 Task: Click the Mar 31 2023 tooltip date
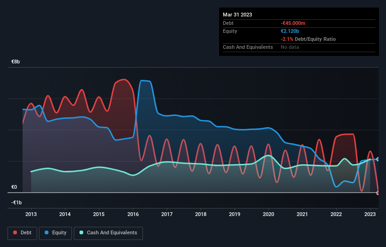(x=237, y=15)
